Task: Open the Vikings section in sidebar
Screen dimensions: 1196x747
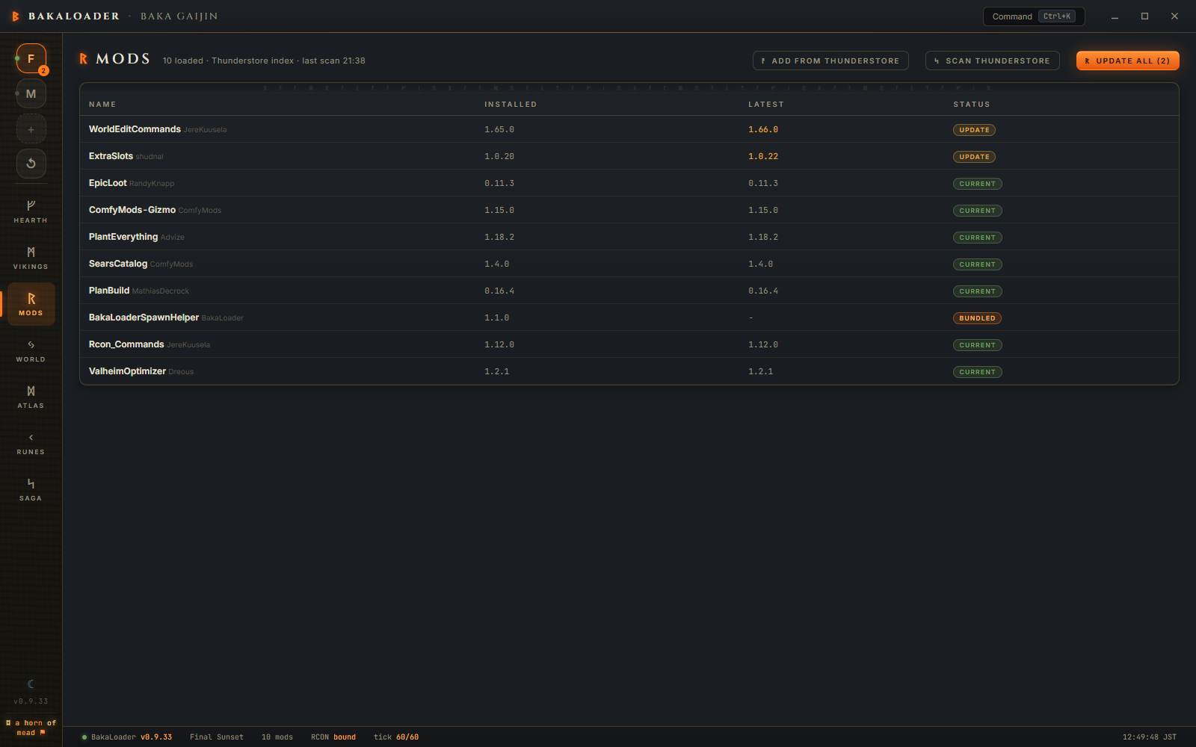Action: 31,258
